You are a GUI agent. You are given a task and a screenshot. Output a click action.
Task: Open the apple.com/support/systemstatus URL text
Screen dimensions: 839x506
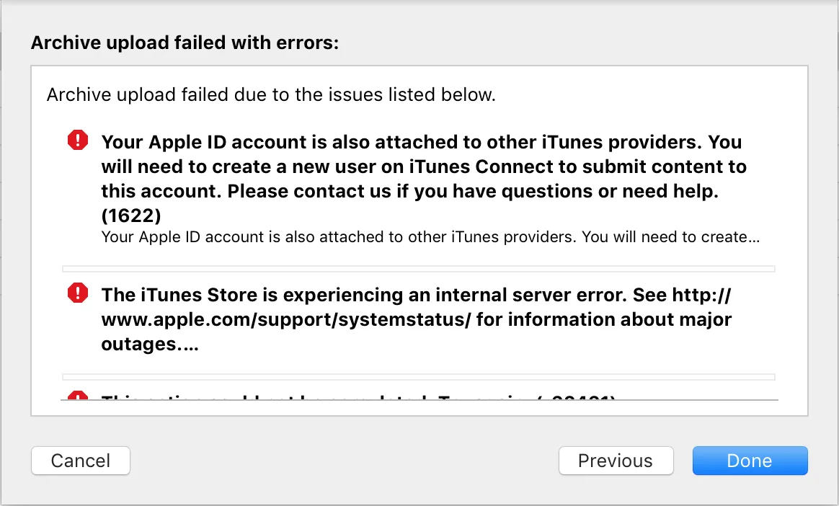click(x=286, y=319)
